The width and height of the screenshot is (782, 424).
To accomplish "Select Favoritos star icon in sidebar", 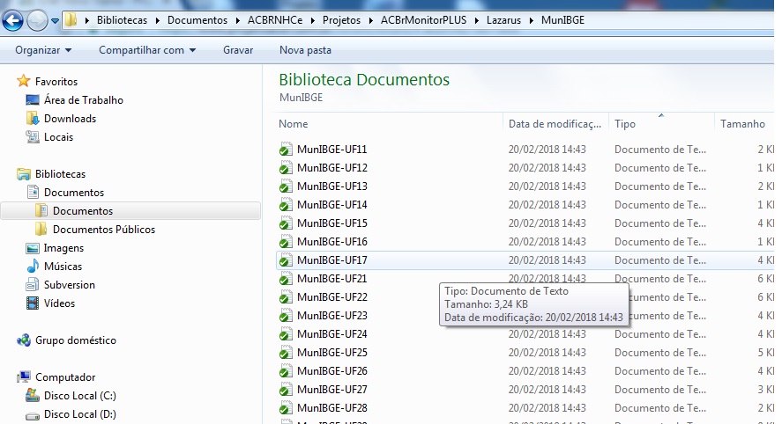I will (24, 81).
